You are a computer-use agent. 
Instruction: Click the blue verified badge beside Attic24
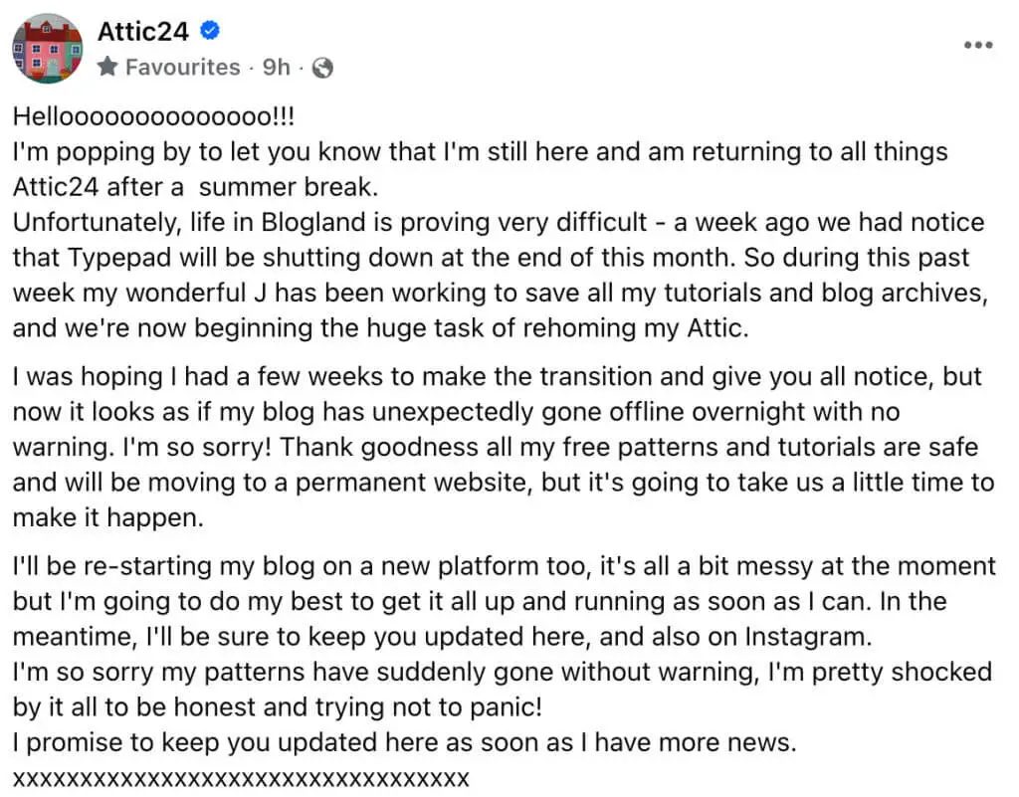209,31
